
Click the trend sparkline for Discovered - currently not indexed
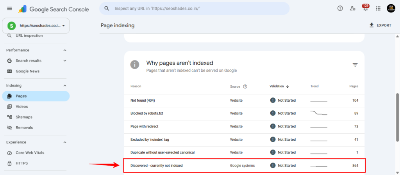click(x=319, y=166)
